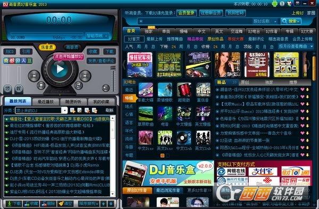Click the yellow star share icon

(6, 60)
